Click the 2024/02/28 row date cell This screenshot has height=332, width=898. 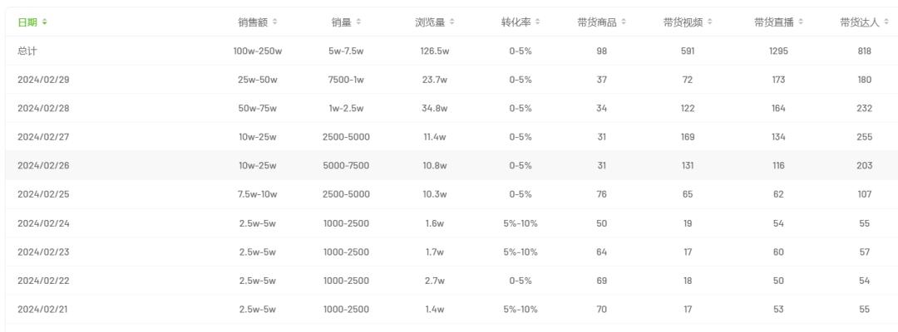[43, 108]
